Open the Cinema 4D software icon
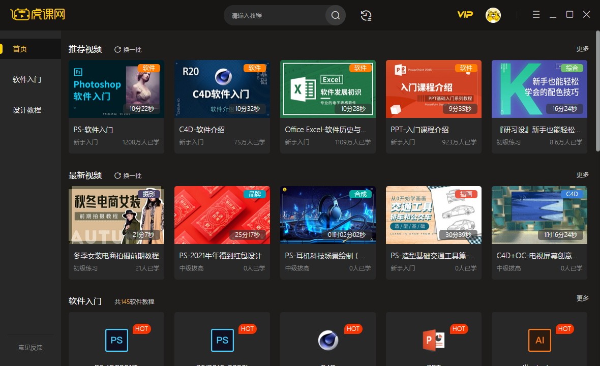600x366 pixels. 328,340
